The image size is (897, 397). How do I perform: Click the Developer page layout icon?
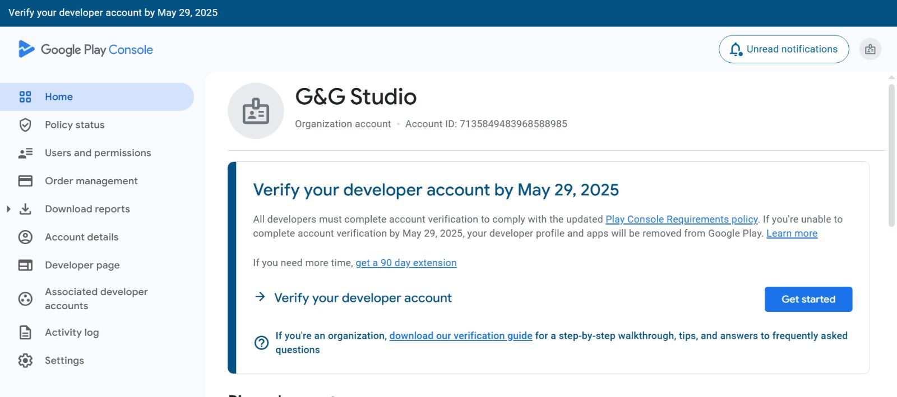pos(25,265)
